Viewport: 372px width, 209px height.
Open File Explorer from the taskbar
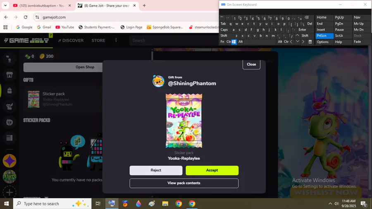click(165, 204)
